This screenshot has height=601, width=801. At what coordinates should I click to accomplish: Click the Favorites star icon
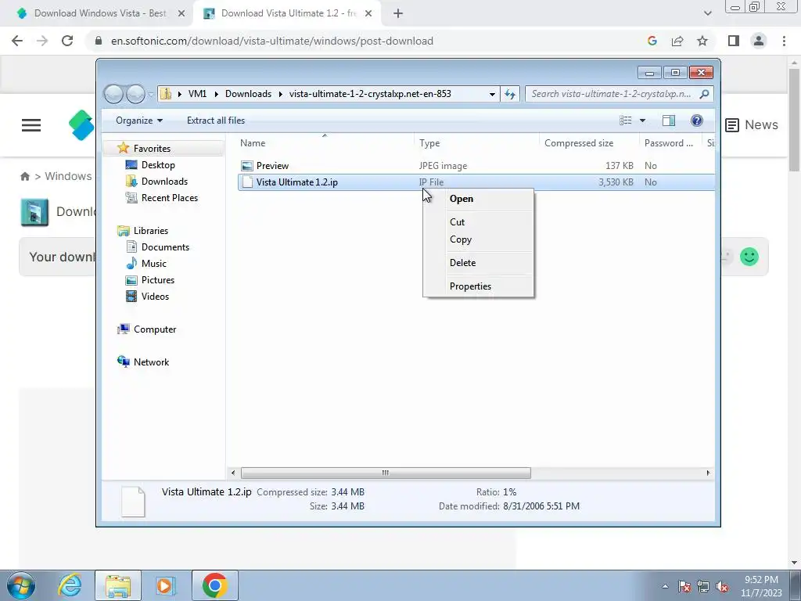coord(123,148)
